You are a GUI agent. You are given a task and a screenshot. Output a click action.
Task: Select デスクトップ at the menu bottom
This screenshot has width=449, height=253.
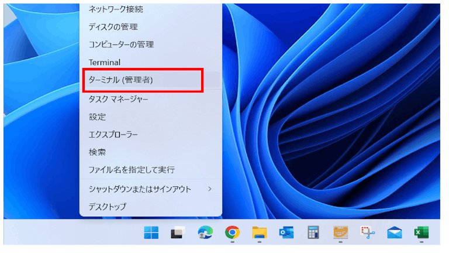pyautogui.click(x=151, y=207)
